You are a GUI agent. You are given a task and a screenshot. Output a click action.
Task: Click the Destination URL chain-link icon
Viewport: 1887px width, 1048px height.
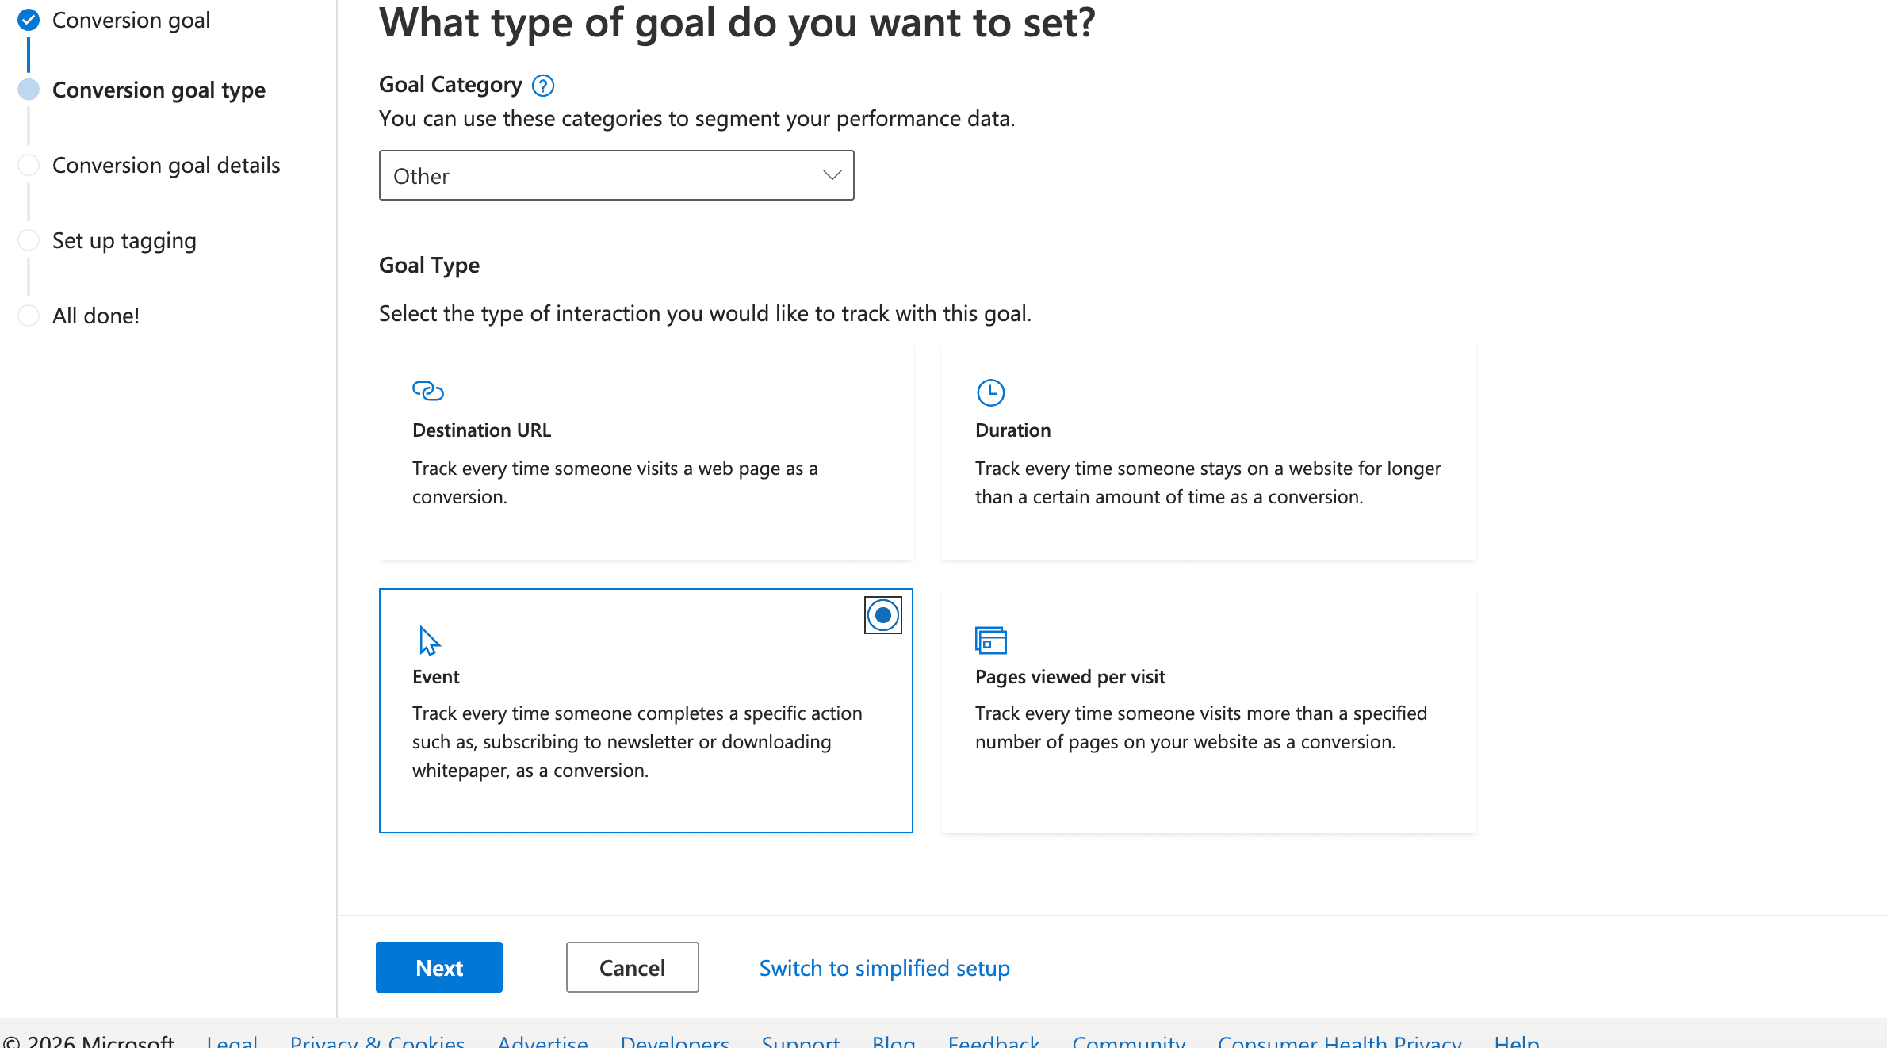coord(427,390)
